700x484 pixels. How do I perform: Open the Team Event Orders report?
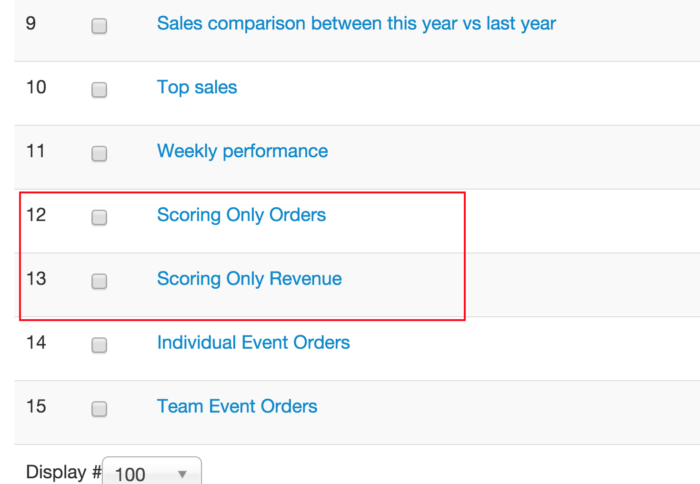[237, 406]
